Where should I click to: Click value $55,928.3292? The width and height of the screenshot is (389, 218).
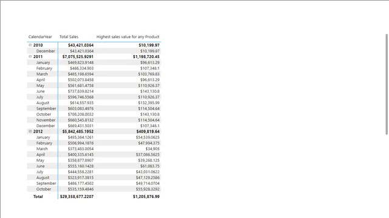[148, 189]
